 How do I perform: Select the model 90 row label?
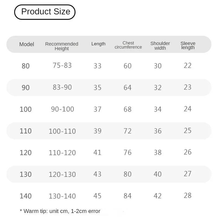click(25, 88)
